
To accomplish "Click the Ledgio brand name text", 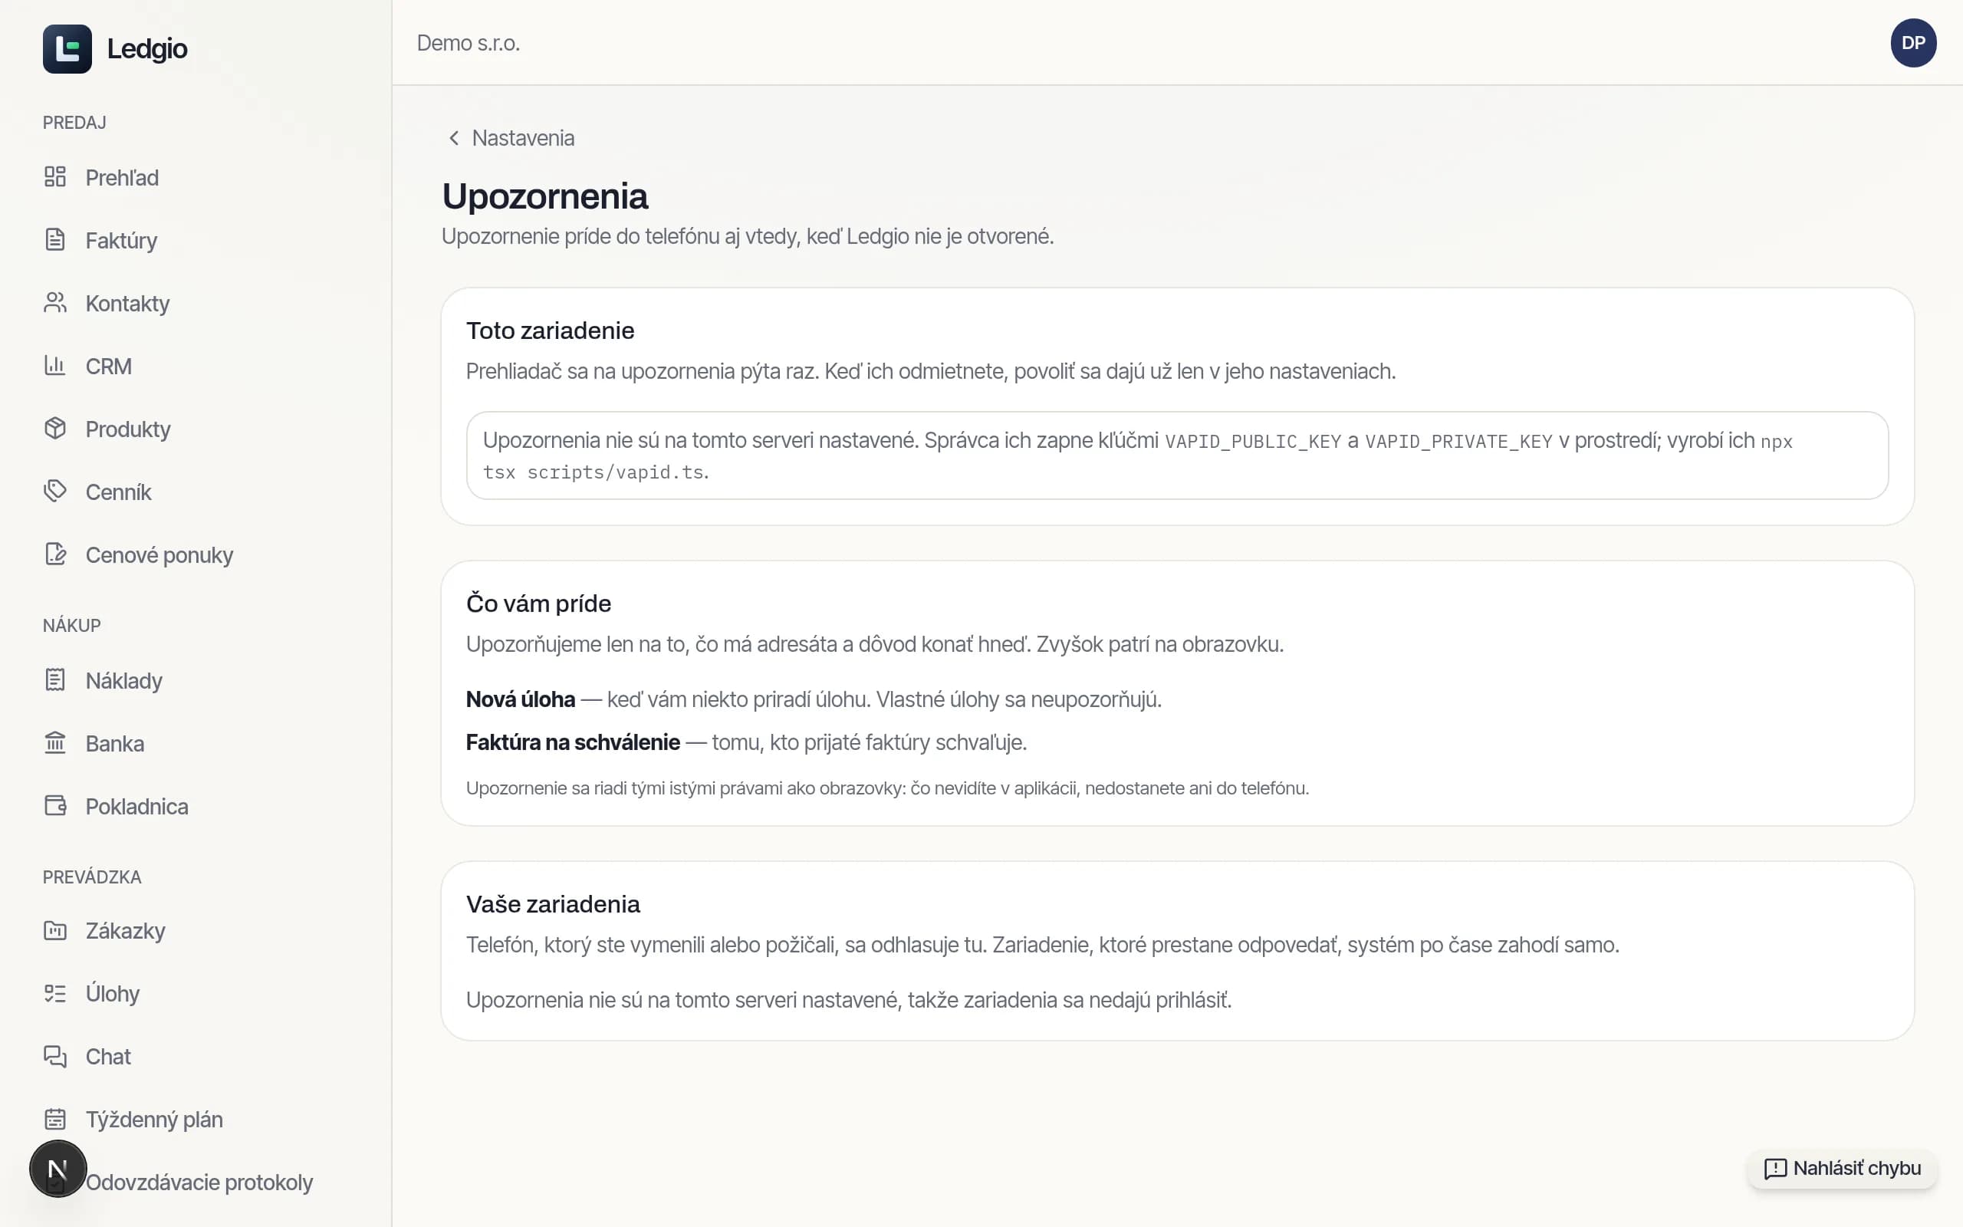I will click(146, 48).
